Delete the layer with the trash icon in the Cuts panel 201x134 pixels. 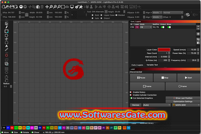pyautogui.click(x=198, y=34)
